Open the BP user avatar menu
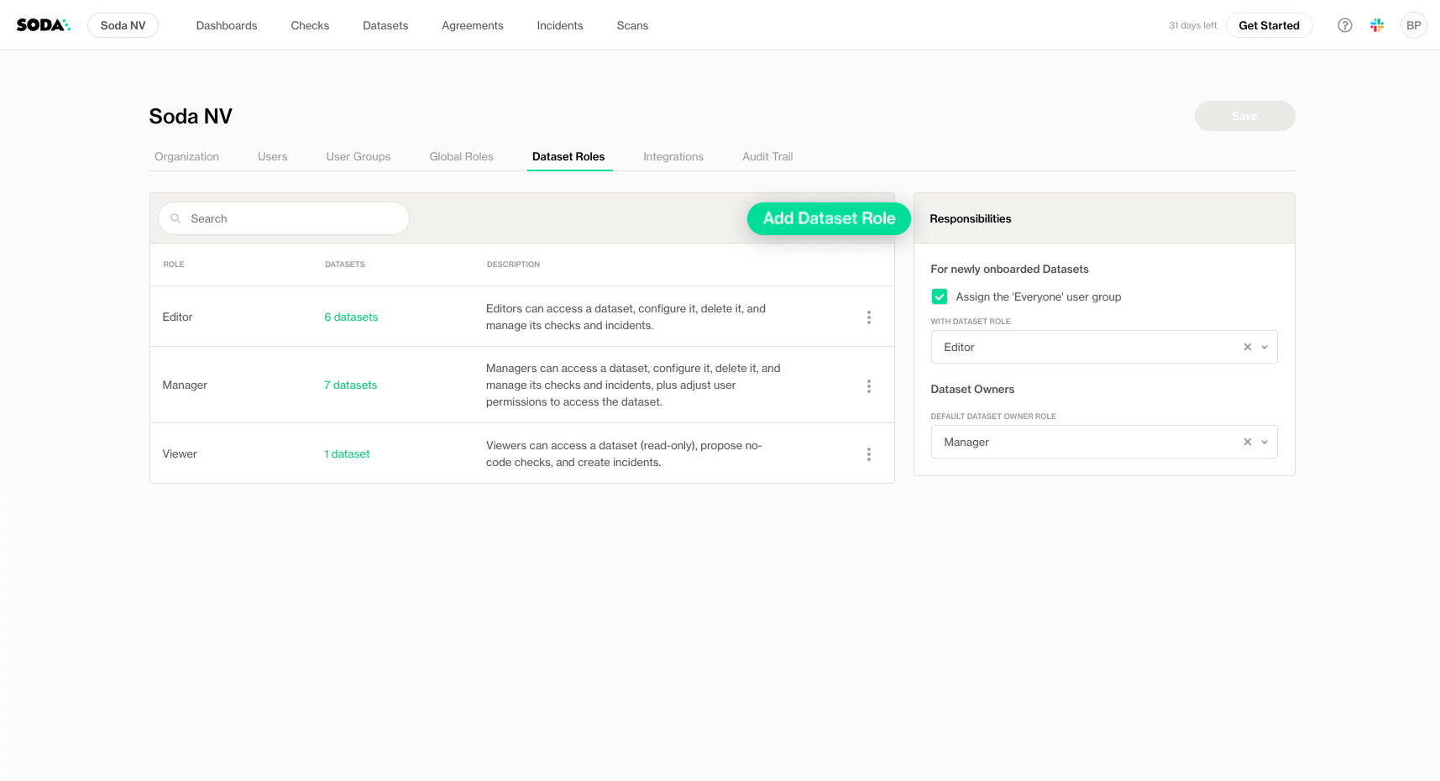This screenshot has width=1440, height=781. coord(1413,25)
